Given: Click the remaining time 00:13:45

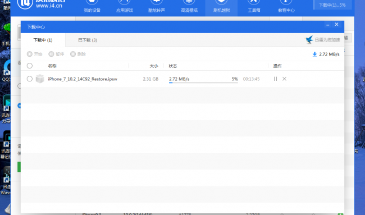Looking at the screenshot, I should (x=251, y=79).
